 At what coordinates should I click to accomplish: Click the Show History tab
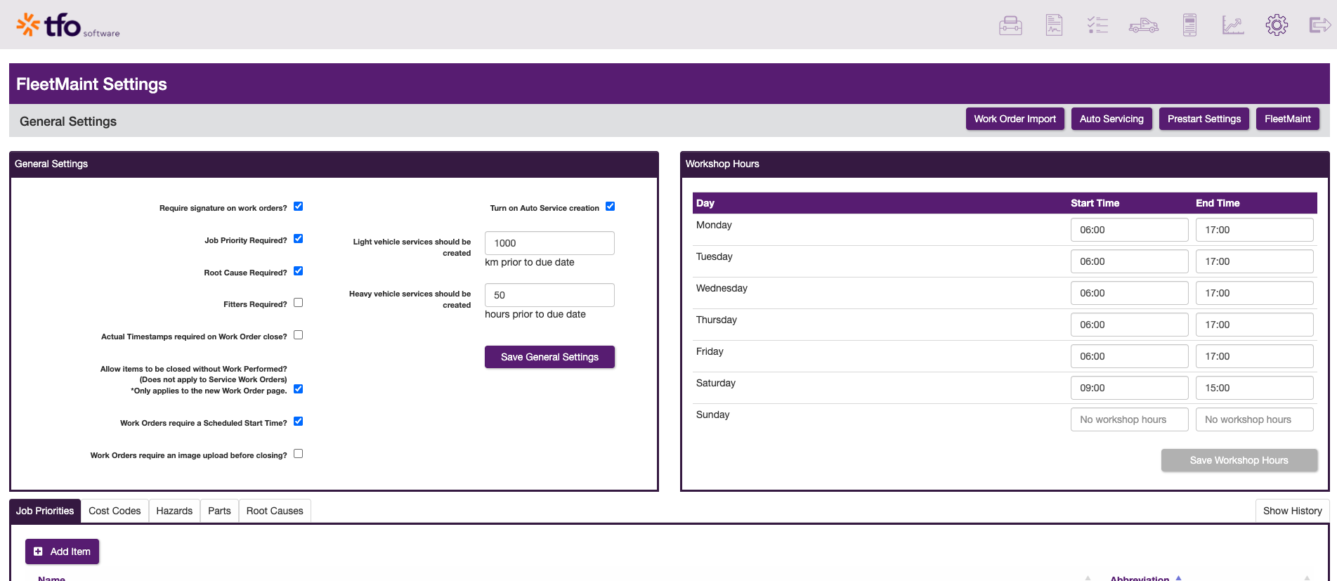[1293, 511]
